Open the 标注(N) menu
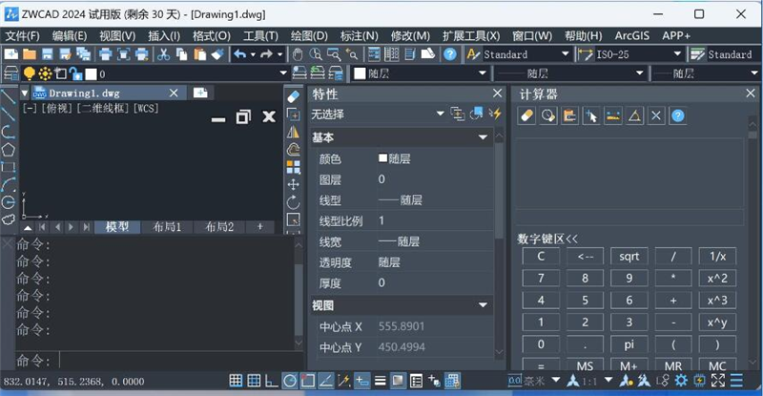Screen dimensions: 763x396 pos(360,35)
